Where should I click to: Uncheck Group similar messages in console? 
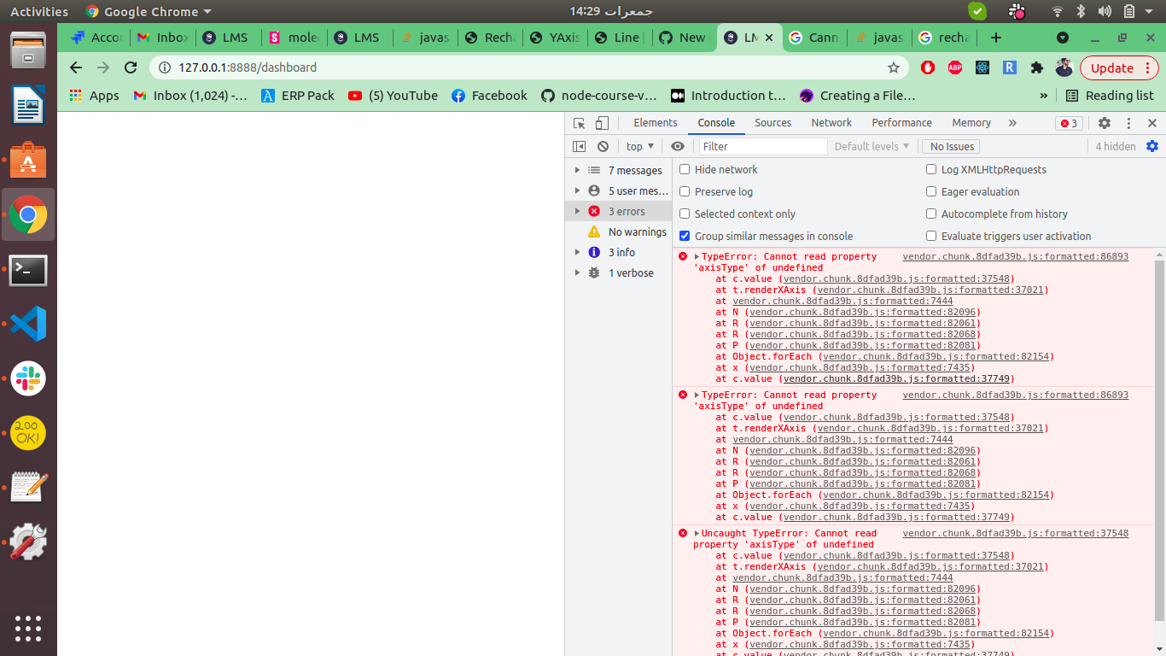tap(684, 236)
